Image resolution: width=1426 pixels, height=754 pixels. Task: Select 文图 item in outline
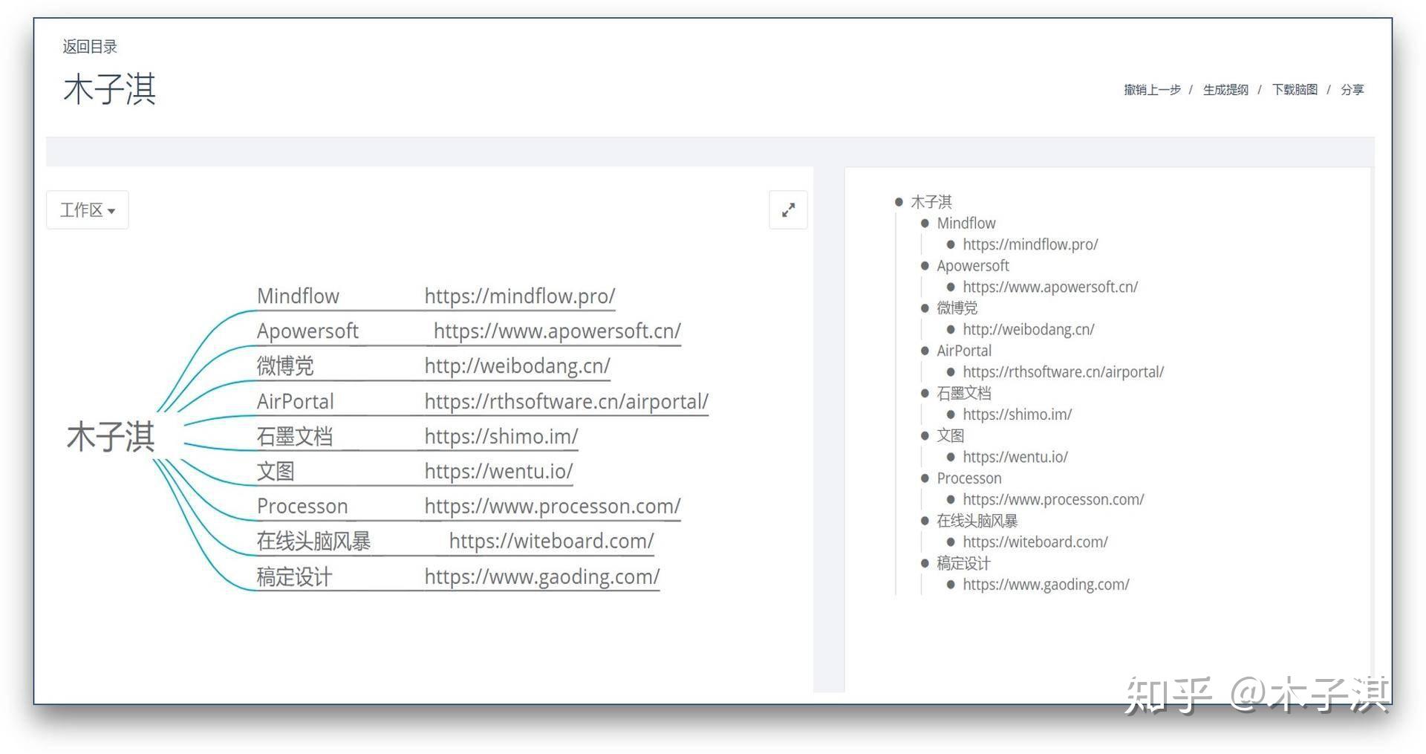coord(950,436)
